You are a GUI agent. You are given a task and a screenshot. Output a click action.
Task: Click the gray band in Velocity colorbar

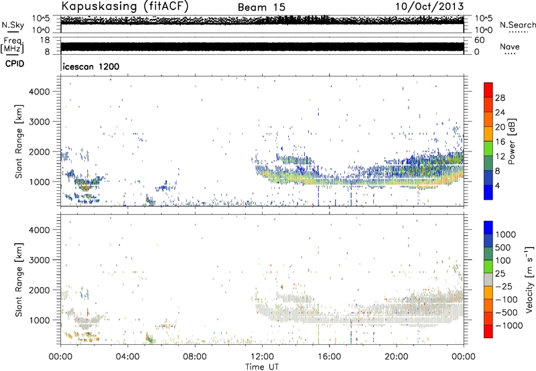click(x=488, y=279)
